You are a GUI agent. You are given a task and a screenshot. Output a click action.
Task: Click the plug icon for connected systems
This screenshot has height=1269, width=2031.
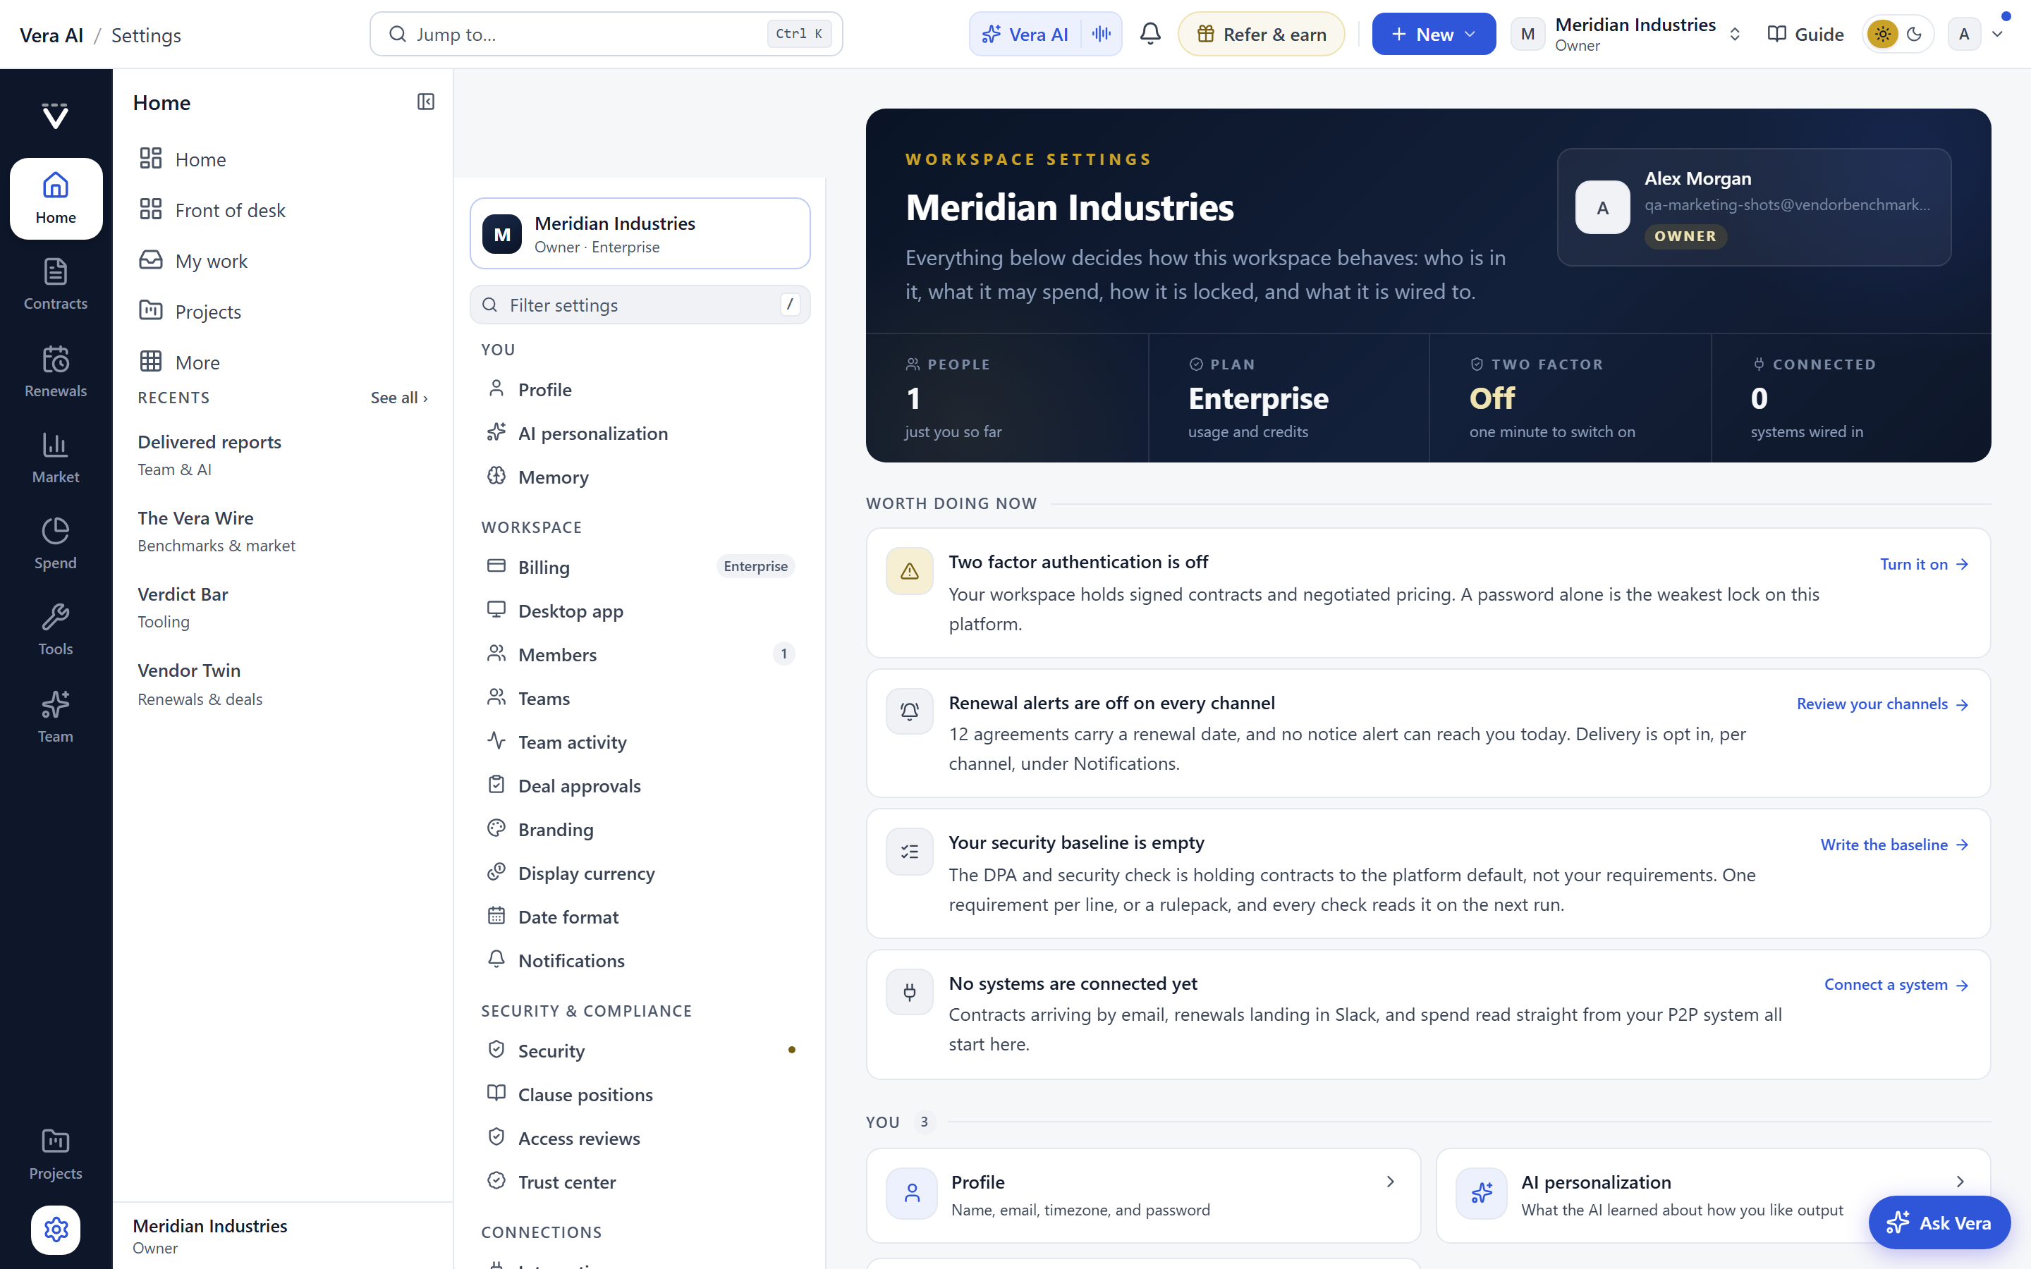pyautogui.click(x=910, y=992)
